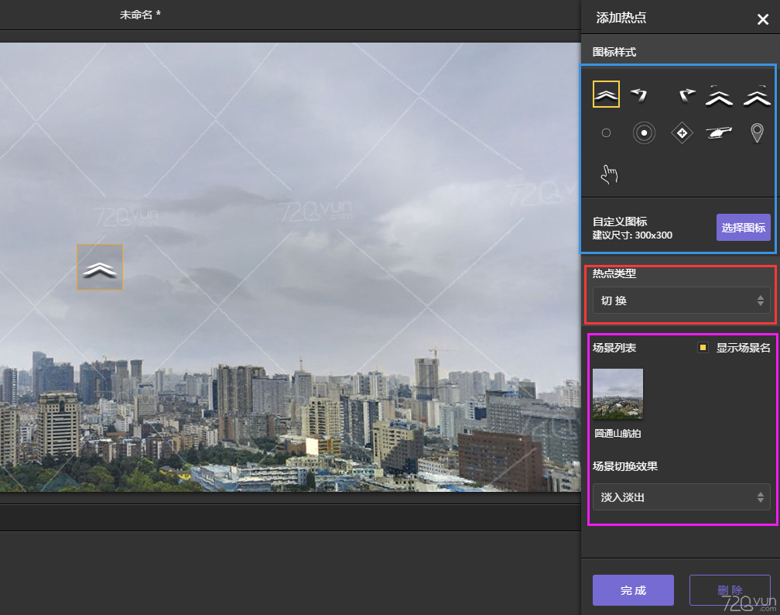Select the rightmost double chevron arrow icon
Screen dimensions: 780x615
[757, 94]
